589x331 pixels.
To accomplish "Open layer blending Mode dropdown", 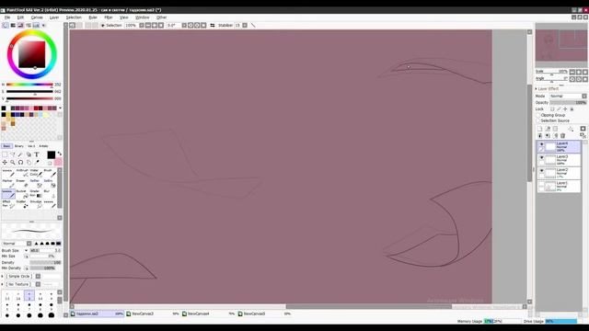I will tap(568, 96).
